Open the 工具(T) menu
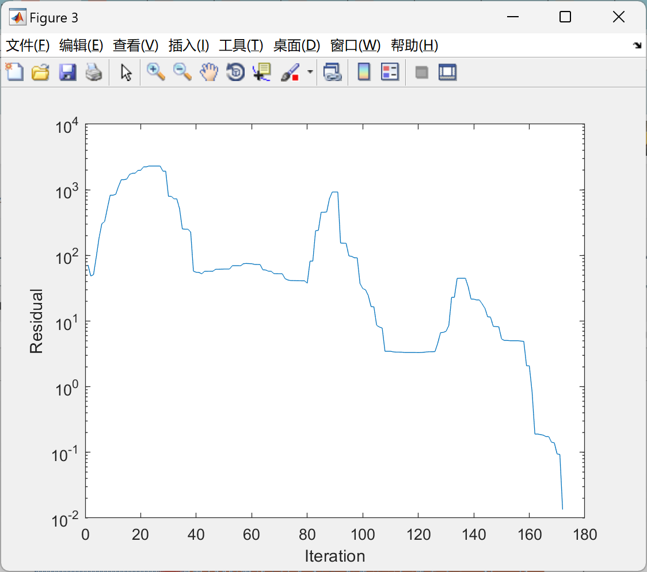 pyautogui.click(x=241, y=45)
